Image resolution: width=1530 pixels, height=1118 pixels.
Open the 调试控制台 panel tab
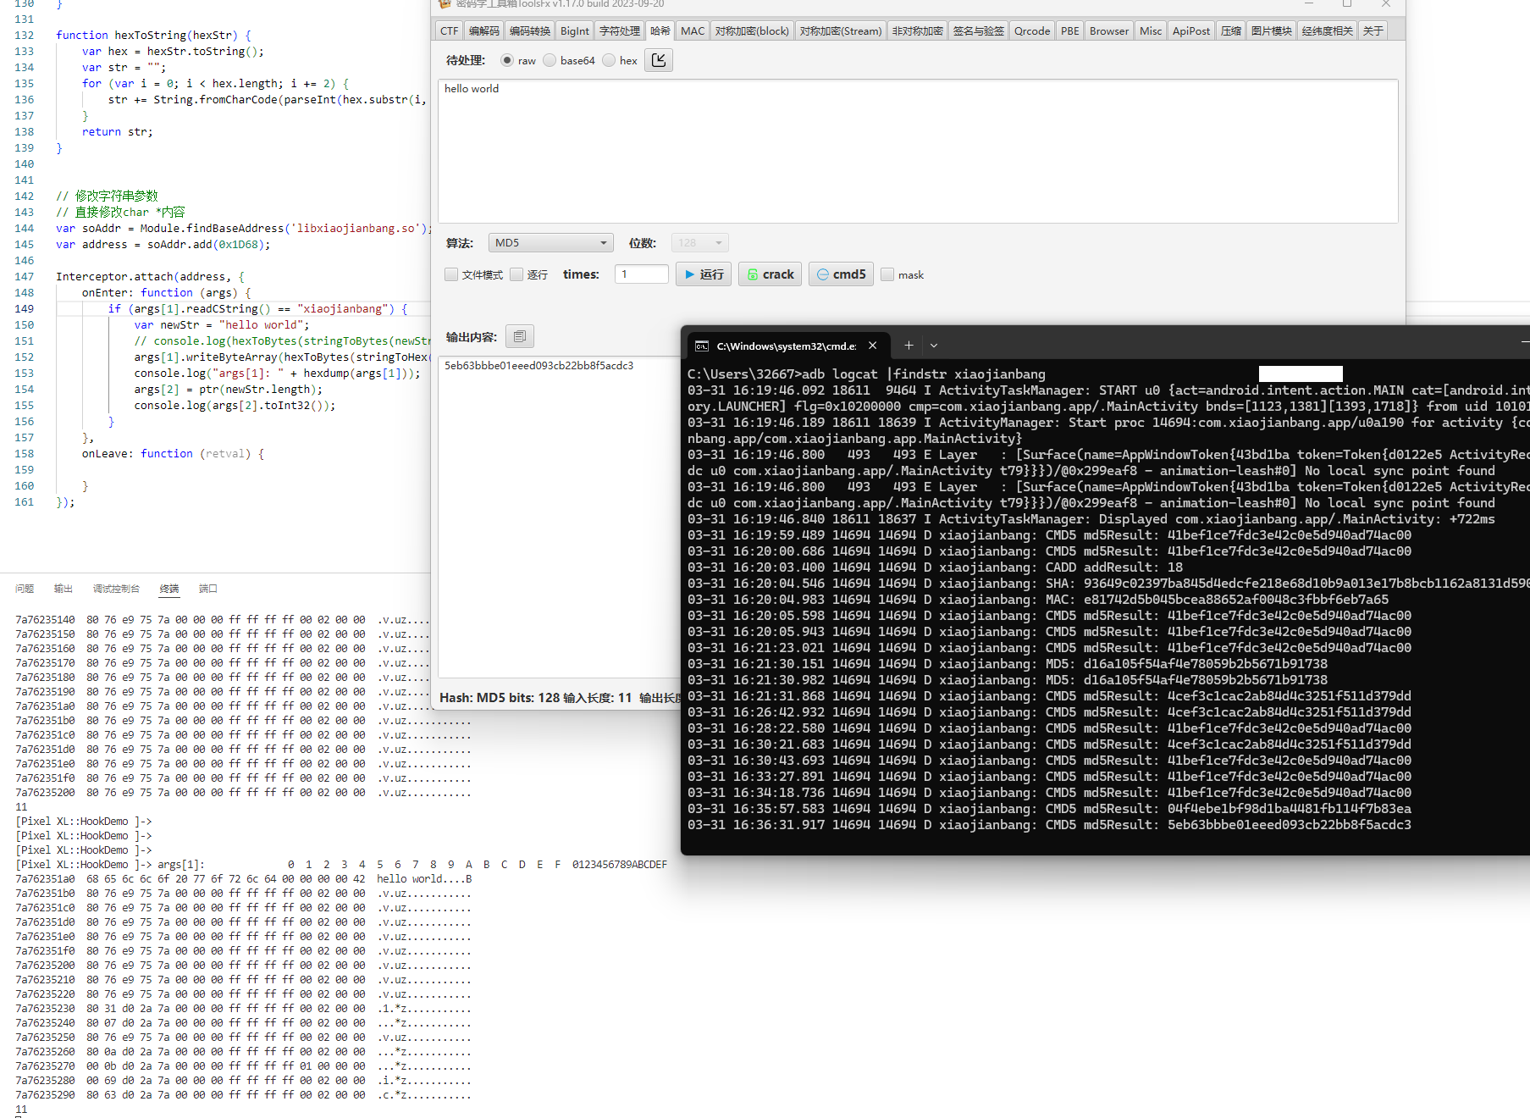point(116,589)
